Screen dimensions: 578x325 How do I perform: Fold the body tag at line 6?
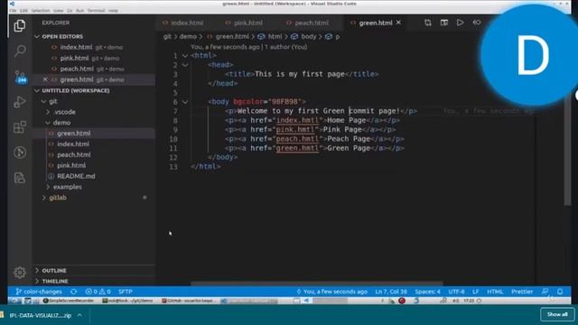pos(185,102)
